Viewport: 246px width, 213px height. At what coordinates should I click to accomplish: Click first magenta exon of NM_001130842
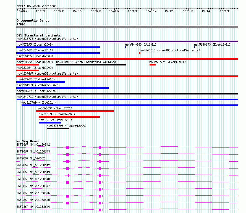tap(68, 148)
